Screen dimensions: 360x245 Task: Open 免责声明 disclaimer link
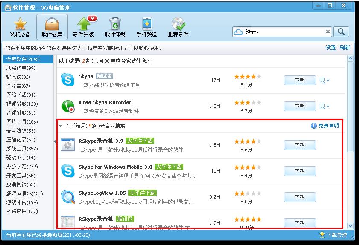(328, 126)
